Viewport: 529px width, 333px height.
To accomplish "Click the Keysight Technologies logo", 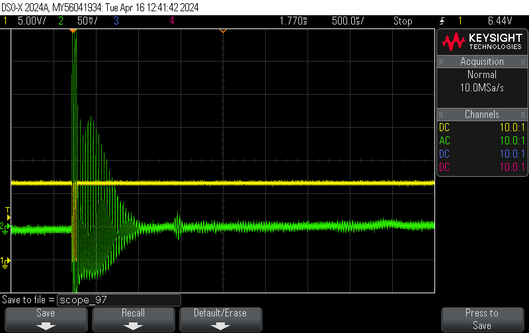I will click(481, 42).
